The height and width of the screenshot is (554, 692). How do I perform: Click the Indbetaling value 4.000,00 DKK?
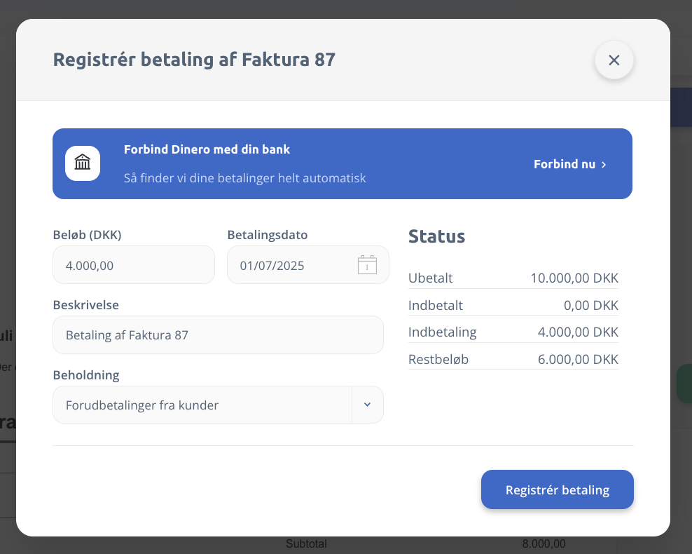click(577, 332)
